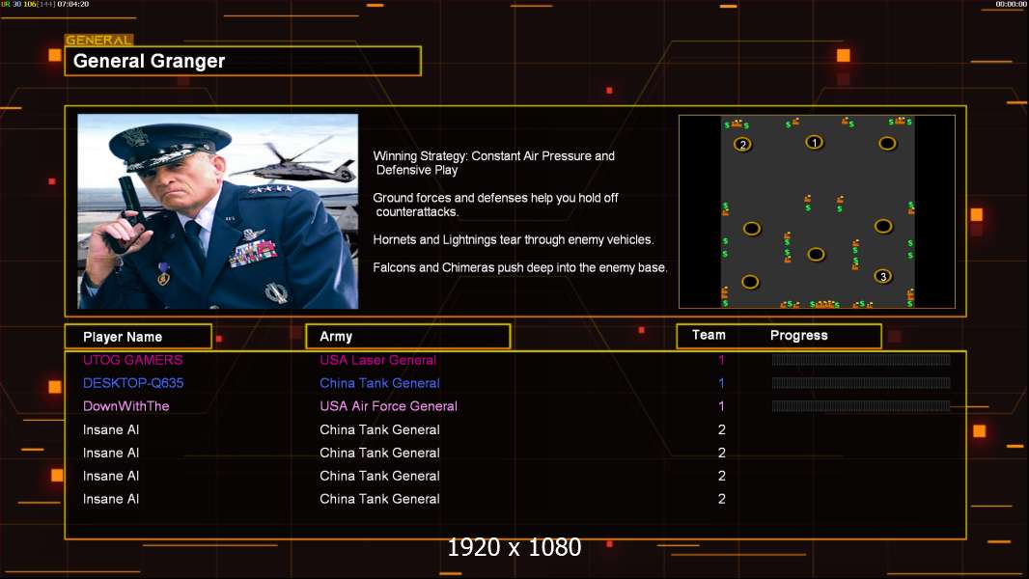Click the DownWithThe loading progress bar
Image resolution: width=1029 pixels, height=579 pixels.
click(861, 406)
